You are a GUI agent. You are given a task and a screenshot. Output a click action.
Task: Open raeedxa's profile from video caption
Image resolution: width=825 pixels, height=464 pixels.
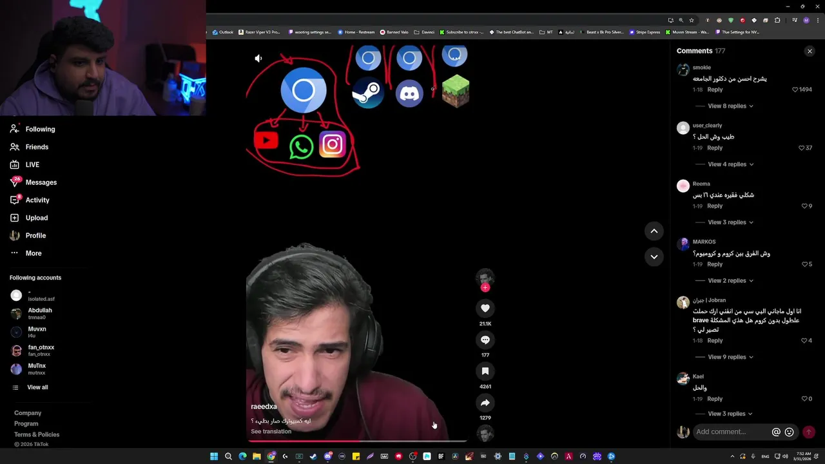point(264,407)
